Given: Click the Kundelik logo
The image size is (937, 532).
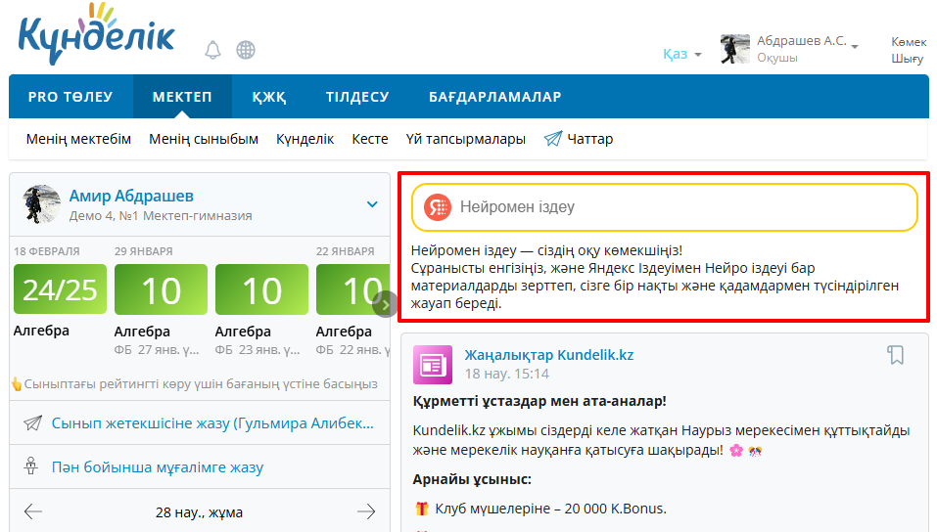Looking at the screenshot, I should tap(96, 35).
